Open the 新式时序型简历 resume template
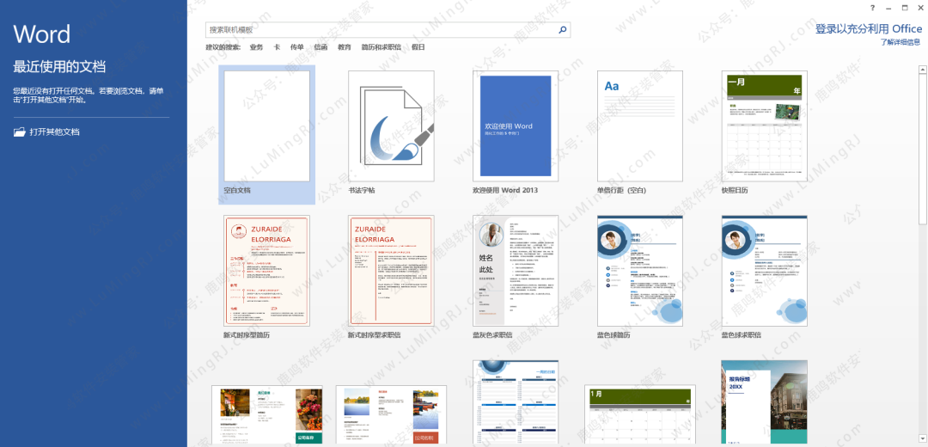Image resolution: width=928 pixels, height=447 pixels. pyautogui.click(x=267, y=277)
